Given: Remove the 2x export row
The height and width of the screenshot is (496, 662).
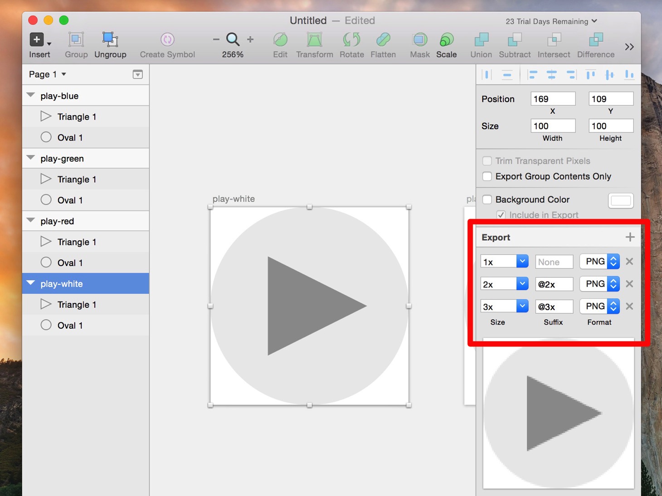Looking at the screenshot, I should coord(629,284).
